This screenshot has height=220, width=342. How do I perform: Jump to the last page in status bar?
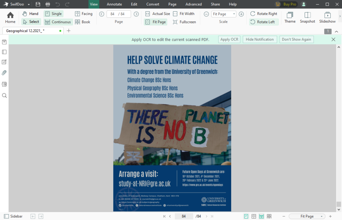point(212,216)
